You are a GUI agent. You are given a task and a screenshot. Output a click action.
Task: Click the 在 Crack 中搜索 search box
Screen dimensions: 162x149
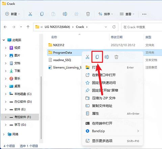point(141,27)
